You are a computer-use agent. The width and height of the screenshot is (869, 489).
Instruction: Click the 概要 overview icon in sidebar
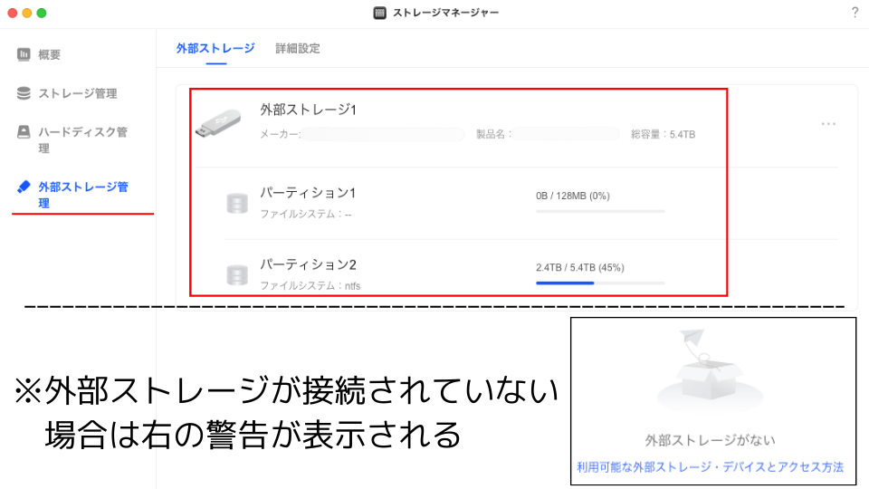[24, 54]
